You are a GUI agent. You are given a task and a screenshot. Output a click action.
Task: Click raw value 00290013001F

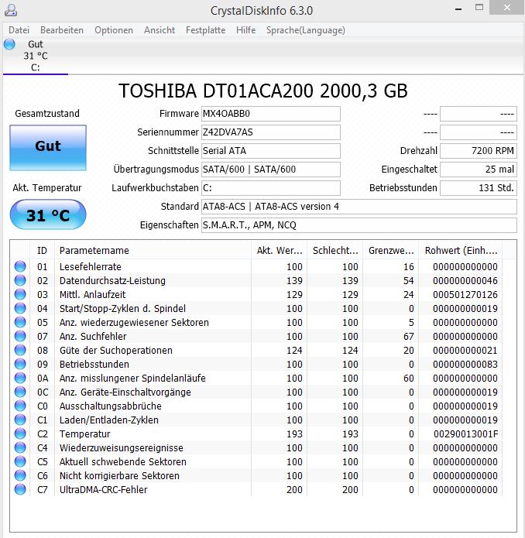(465, 434)
